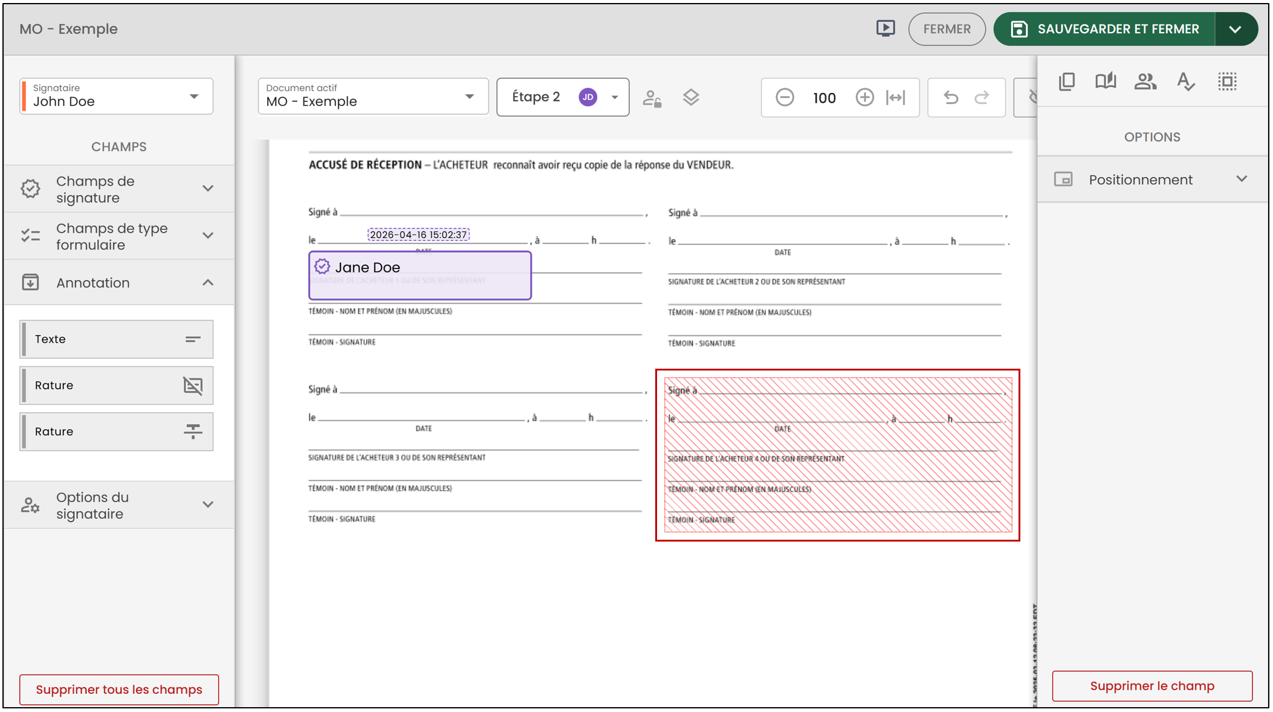Open the documents icon in right panel
Viewport: 1273px width, 712px height.
click(1067, 81)
